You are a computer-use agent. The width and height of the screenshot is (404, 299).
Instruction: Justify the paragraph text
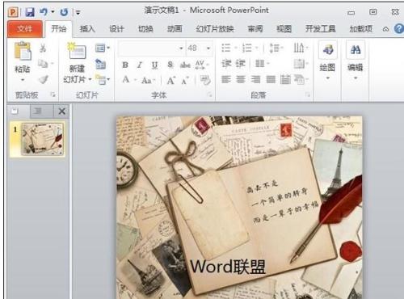tap(271, 79)
